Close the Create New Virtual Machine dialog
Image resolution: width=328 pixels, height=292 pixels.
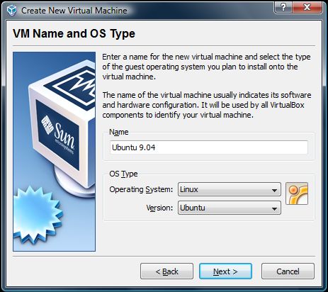307,7
